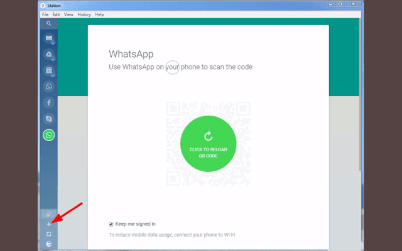This screenshot has width=402, height=251.
Task: Click the square icon below the plus button
Action: [49, 233]
